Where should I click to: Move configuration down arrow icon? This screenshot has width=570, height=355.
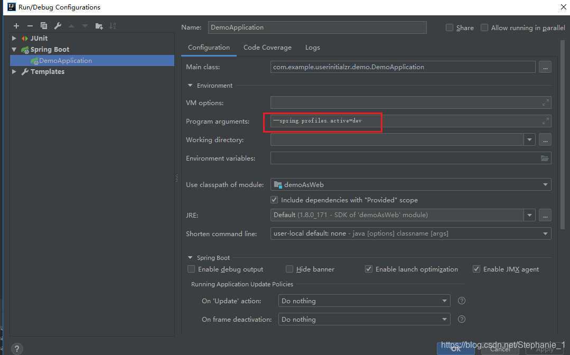(x=85, y=26)
